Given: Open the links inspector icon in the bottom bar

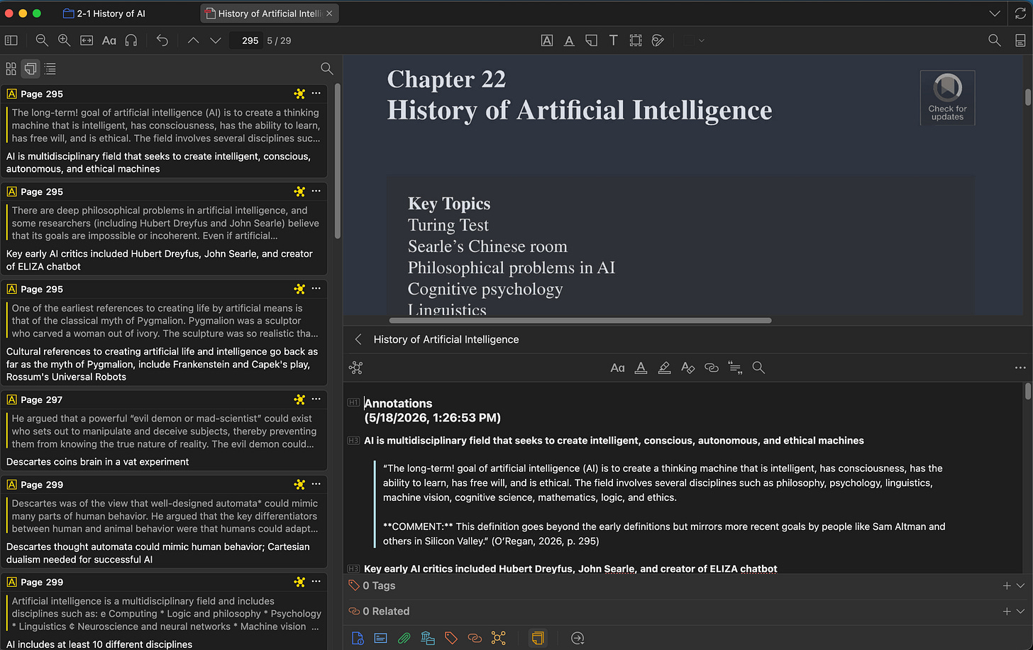Looking at the screenshot, I should click(475, 638).
